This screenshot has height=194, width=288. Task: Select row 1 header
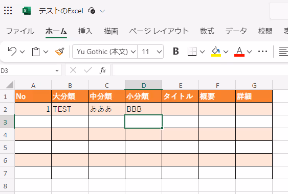click(7, 96)
